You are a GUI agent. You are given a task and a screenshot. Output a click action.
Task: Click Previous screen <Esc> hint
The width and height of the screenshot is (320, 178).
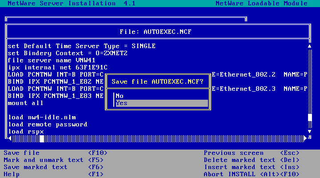point(252,153)
